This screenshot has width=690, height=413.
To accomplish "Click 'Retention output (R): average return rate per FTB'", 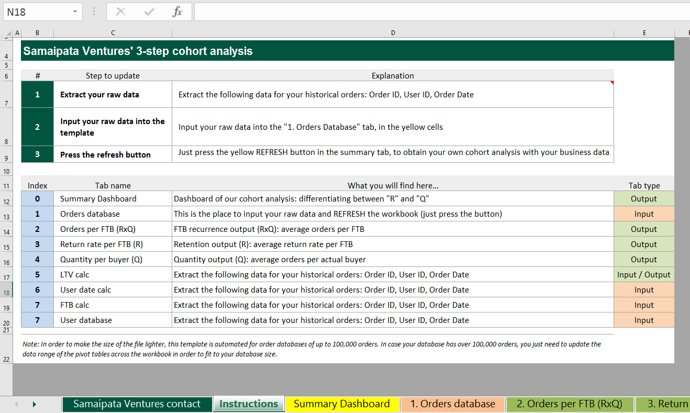I will [393, 244].
